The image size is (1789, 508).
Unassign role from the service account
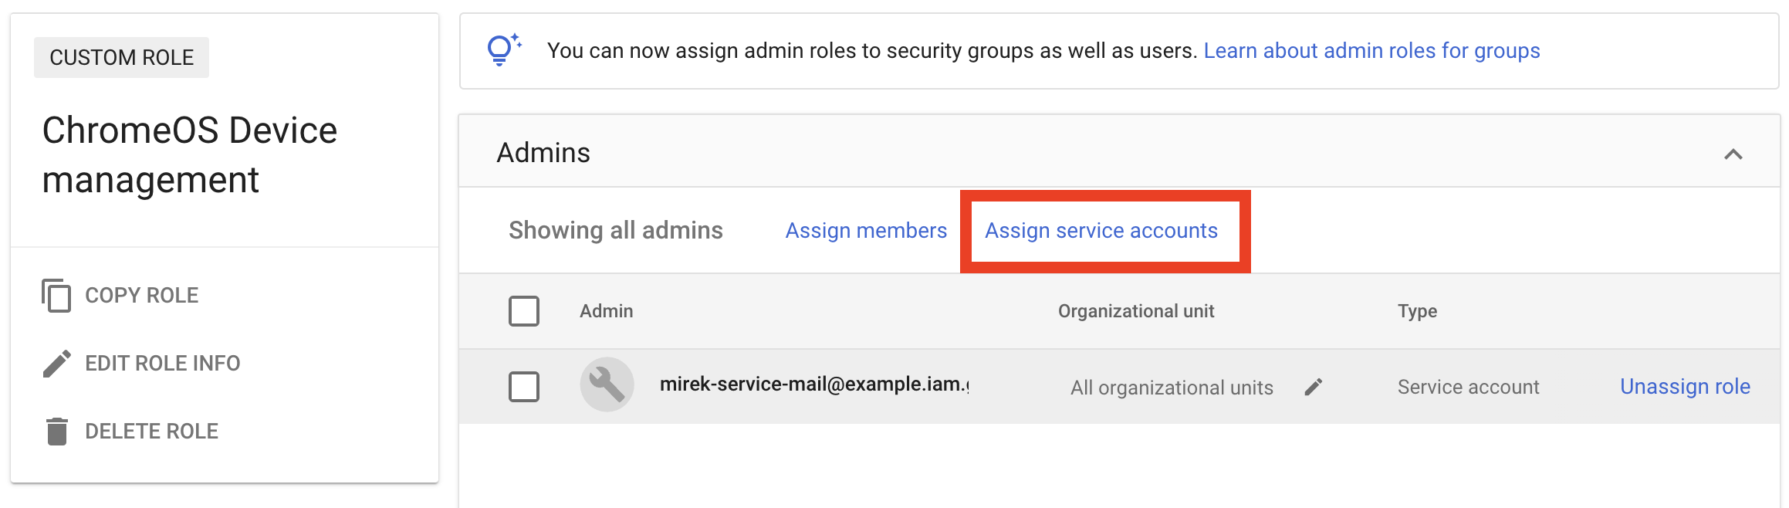point(1684,387)
